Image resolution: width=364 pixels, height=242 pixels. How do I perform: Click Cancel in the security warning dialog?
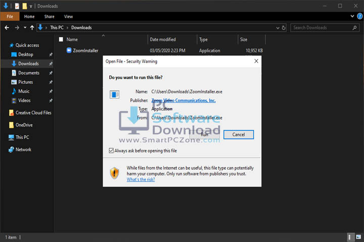(239, 135)
